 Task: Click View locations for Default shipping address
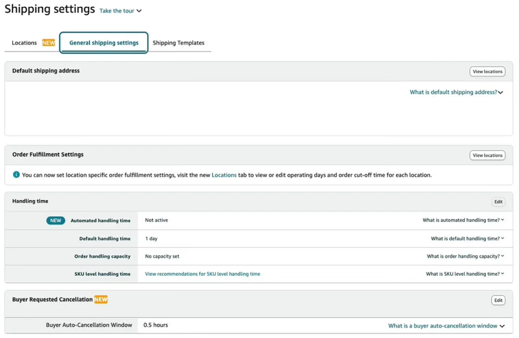tap(487, 71)
